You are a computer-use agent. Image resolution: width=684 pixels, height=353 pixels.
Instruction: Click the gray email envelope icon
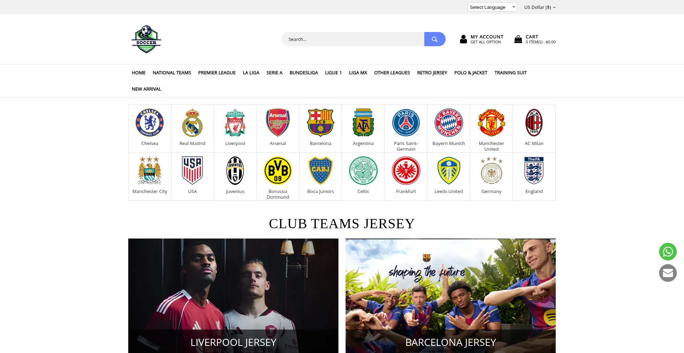[x=668, y=273]
